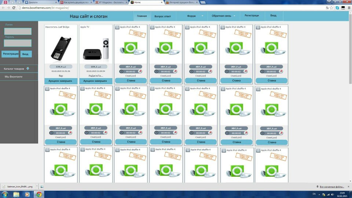The image size is (352, 198).
Task: Open Windows Explorer from the taskbar
Action: coord(16,194)
